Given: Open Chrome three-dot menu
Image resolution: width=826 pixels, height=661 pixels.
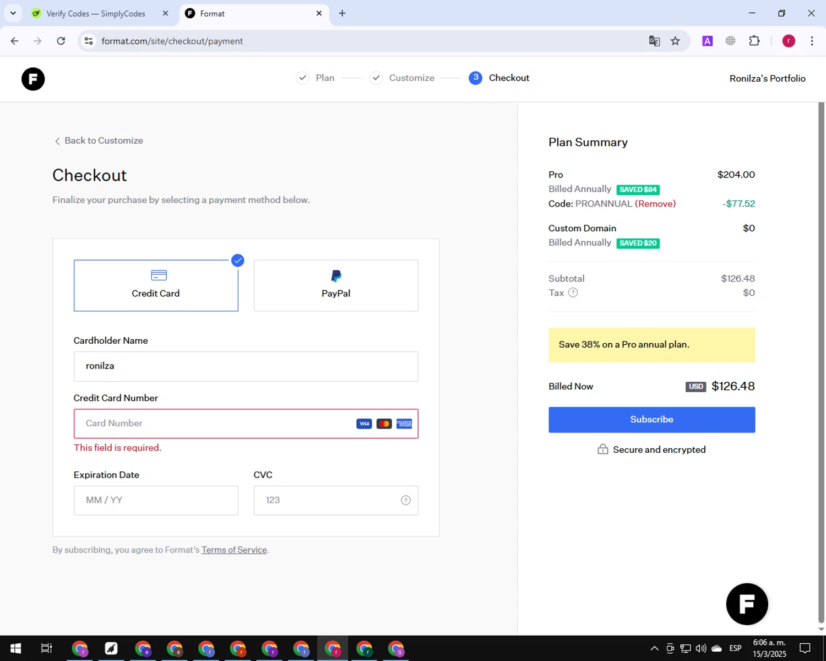Looking at the screenshot, I should pos(812,41).
